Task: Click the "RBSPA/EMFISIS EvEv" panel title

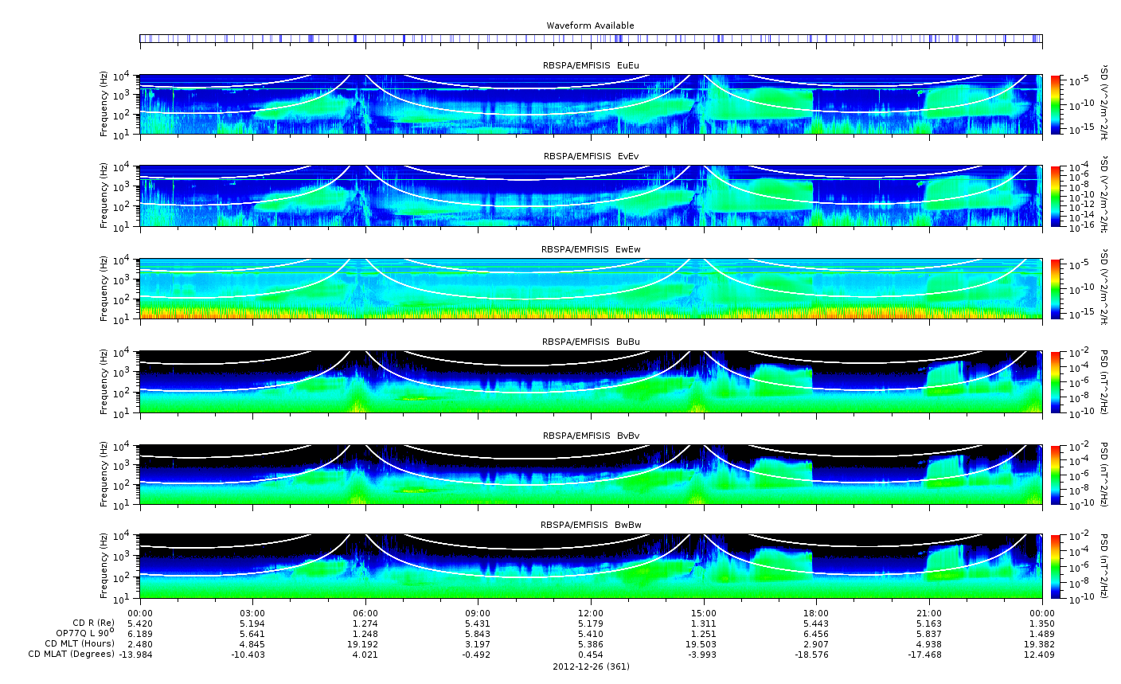Action: click(x=591, y=156)
